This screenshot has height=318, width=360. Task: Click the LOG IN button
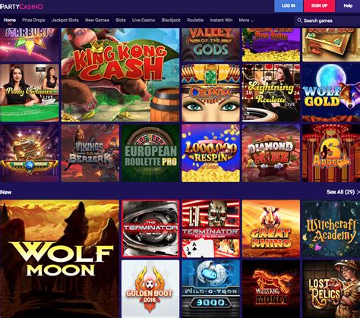pyautogui.click(x=289, y=6)
